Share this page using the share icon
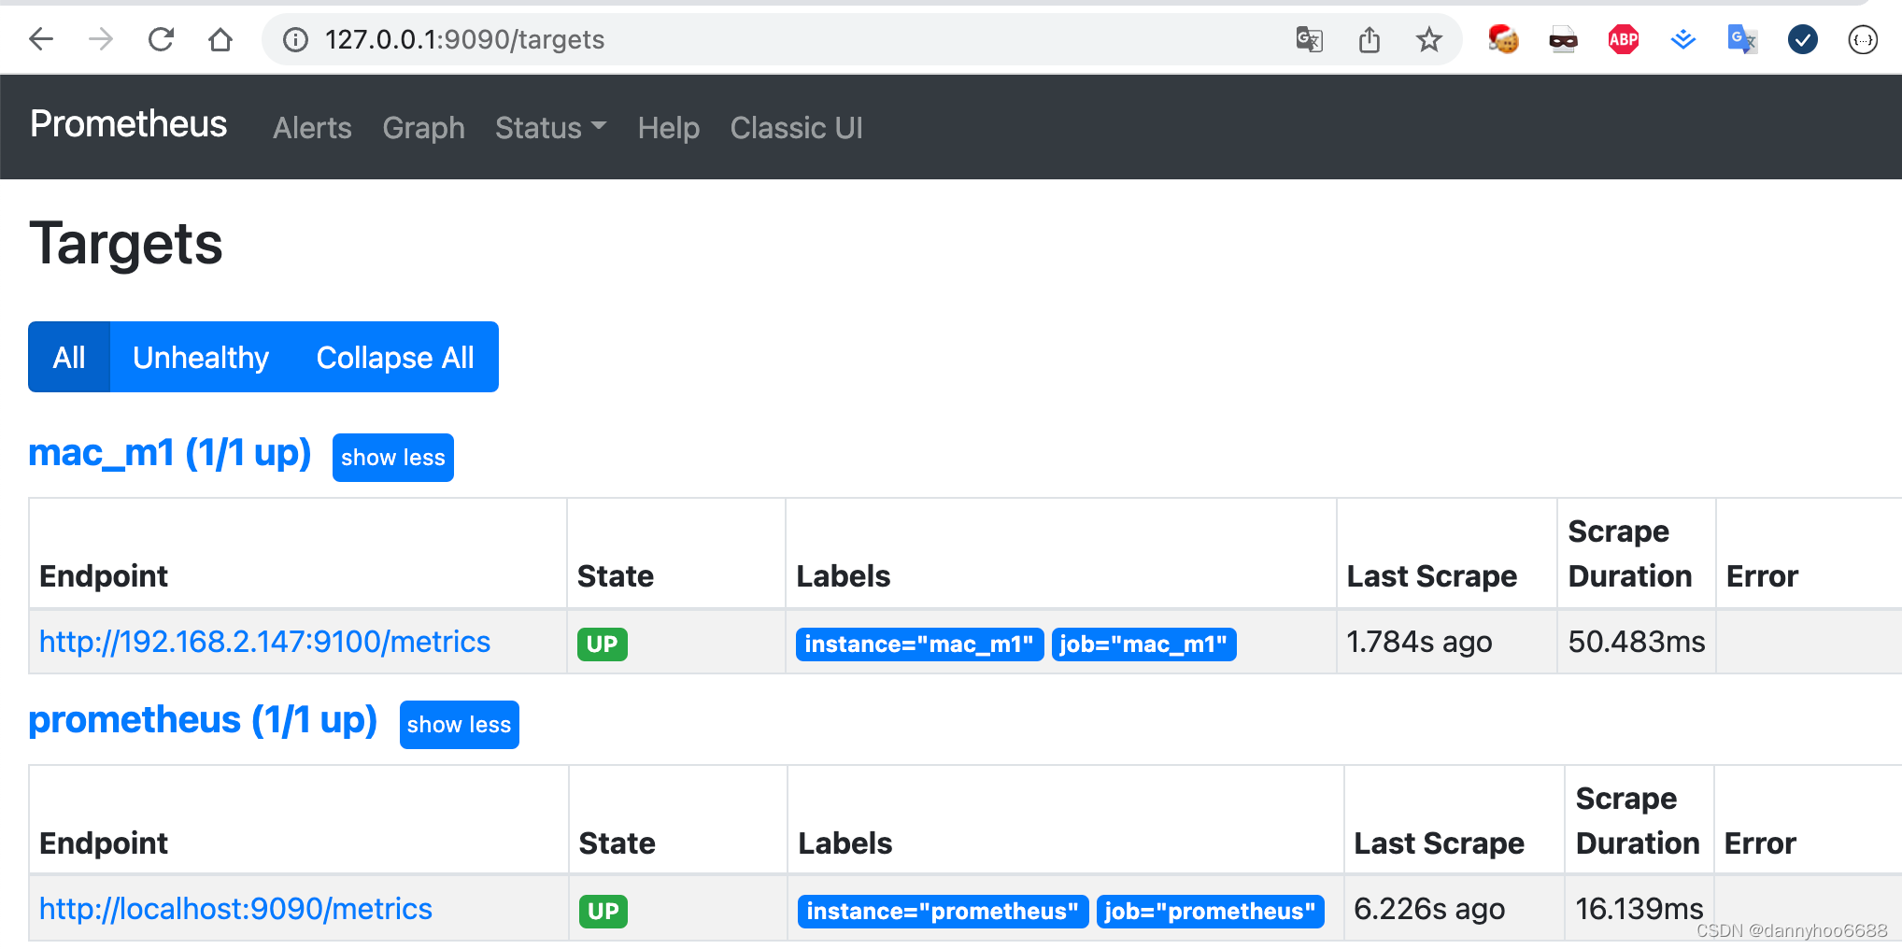1902x949 pixels. [x=1369, y=39]
